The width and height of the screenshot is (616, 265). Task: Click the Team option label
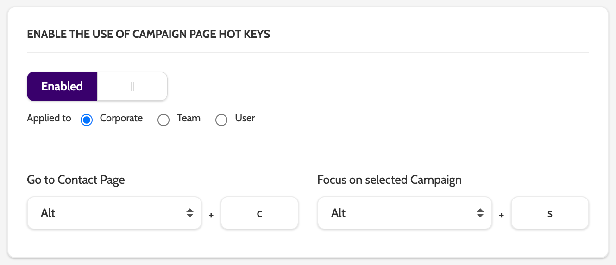[x=189, y=118]
